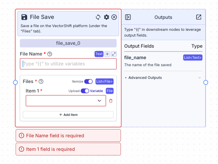Click the file_name output field label

click(135, 58)
